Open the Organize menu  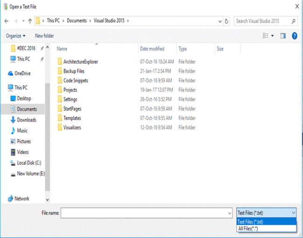point(15,36)
